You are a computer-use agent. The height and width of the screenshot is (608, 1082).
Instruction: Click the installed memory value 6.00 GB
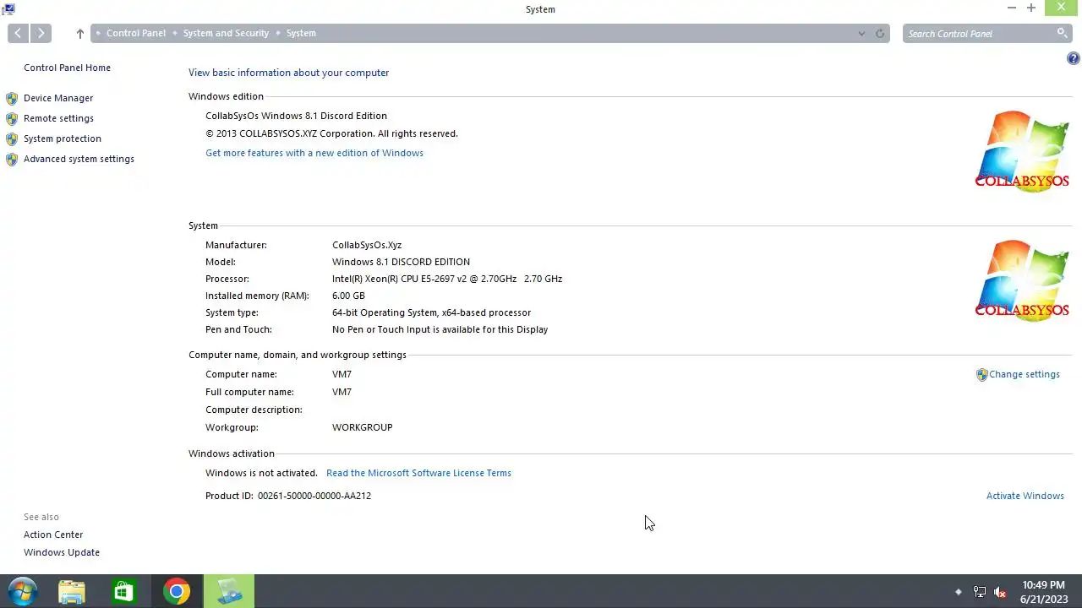pos(348,296)
